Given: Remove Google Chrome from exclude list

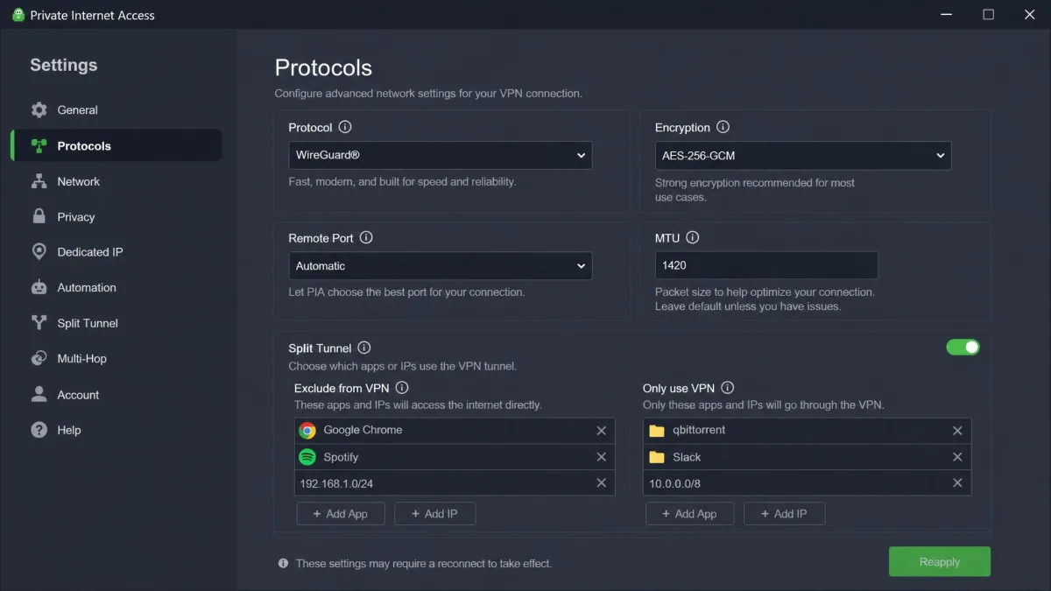Looking at the screenshot, I should click(x=602, y=431).
